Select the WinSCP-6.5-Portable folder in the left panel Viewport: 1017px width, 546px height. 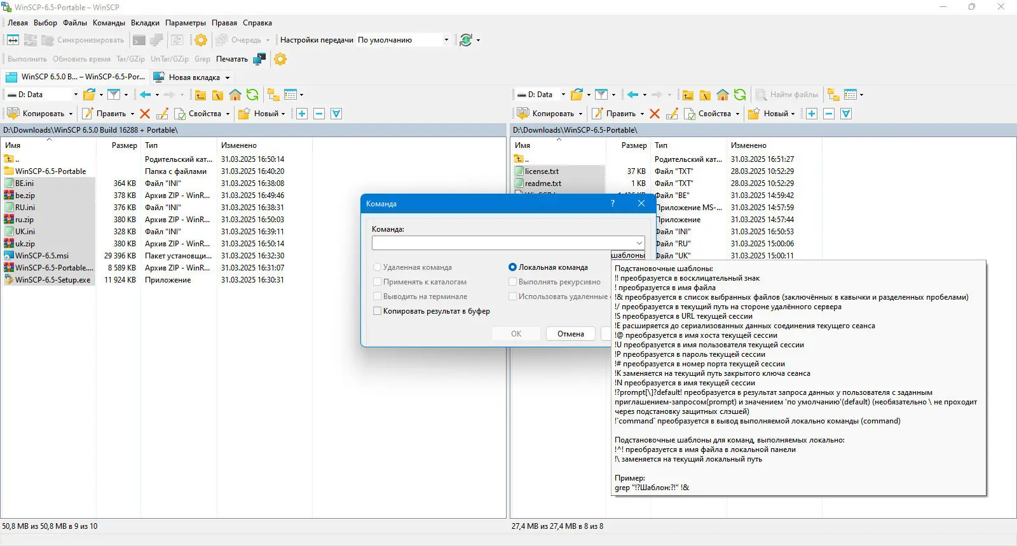51,171
